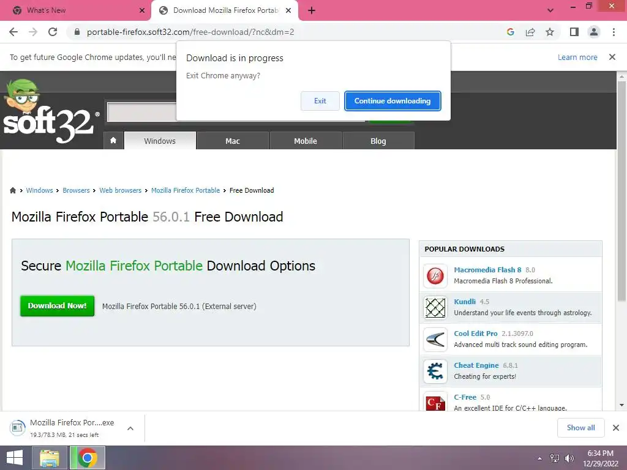Reload the page with the refresh icon
This screenshot has height=470, width=627.
(x=53, y=32)
